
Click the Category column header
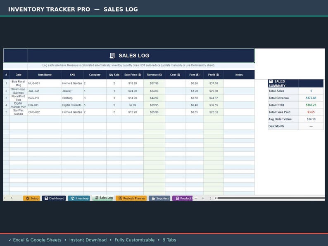tap(95, 75)
